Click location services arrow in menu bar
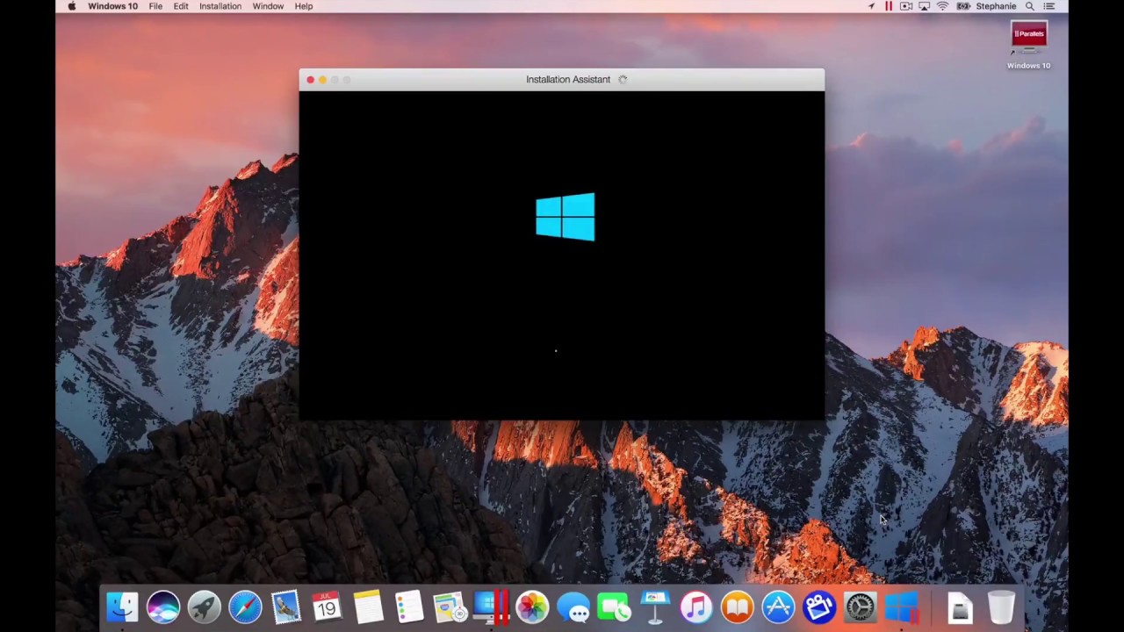This screenshot has height=632, width=1124. pos(871,6)
